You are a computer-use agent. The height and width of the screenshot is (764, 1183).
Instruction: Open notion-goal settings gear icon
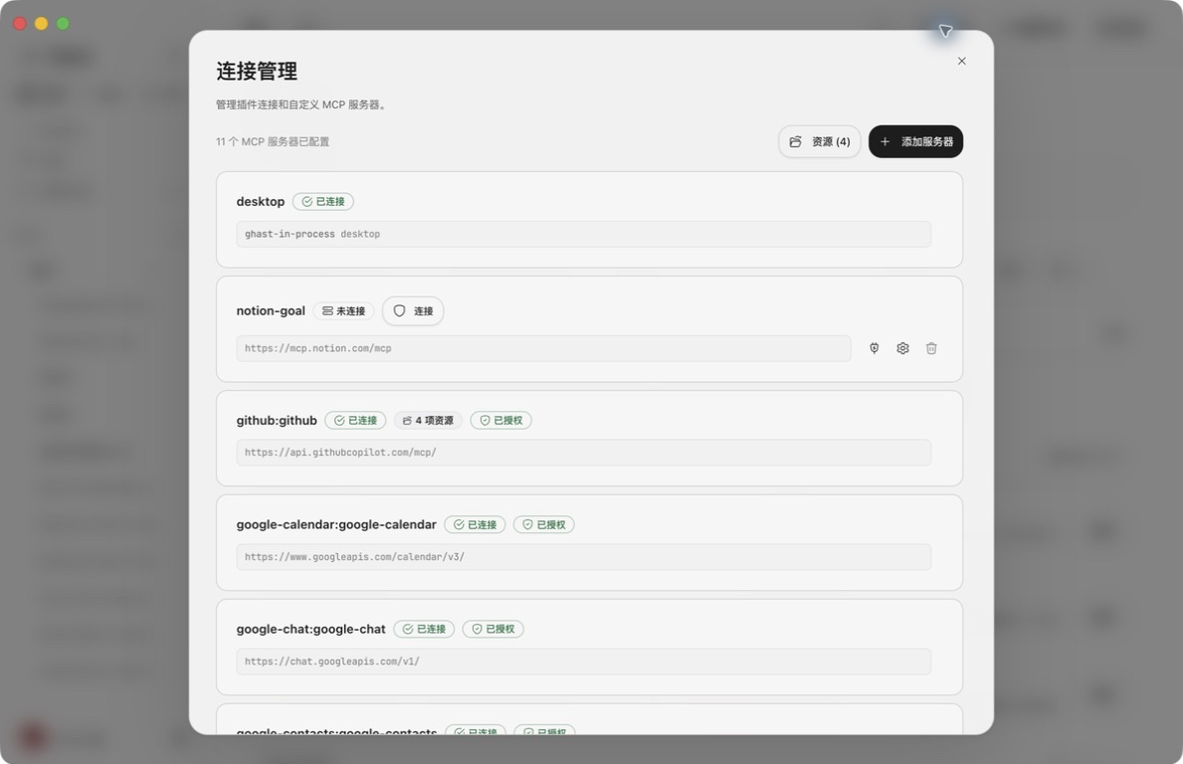point(902,348)
